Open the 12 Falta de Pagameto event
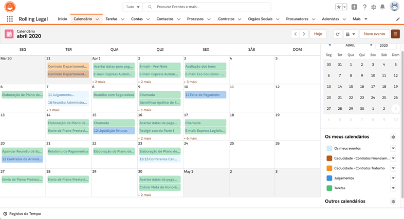This screenshot has width=404, height=219. [x=206, y=95]
